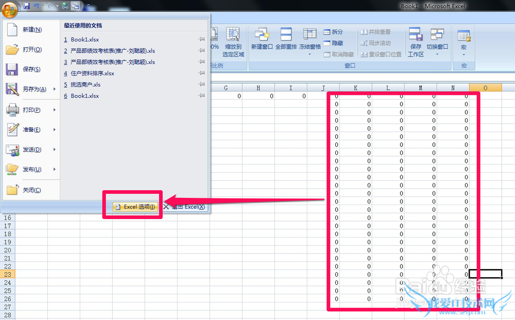Screen dimensions: 515x320
Task: Click cell G1 containing 0
Action: [226, 96]
